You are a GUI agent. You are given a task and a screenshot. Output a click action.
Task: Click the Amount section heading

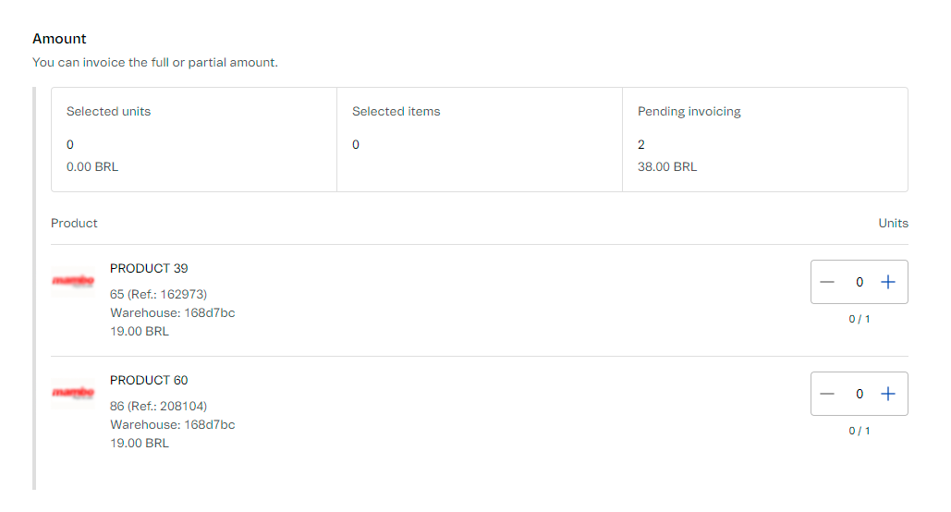(x=59, y=39)
